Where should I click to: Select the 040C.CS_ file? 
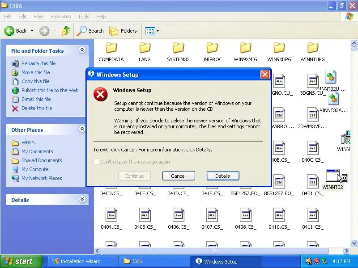tap(312, 152)
